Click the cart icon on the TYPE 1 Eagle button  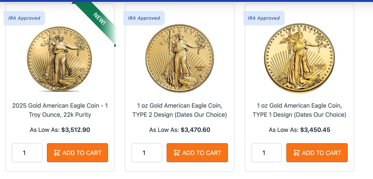click(x=296, y=153)
